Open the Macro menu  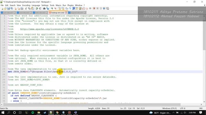point(58,5)
